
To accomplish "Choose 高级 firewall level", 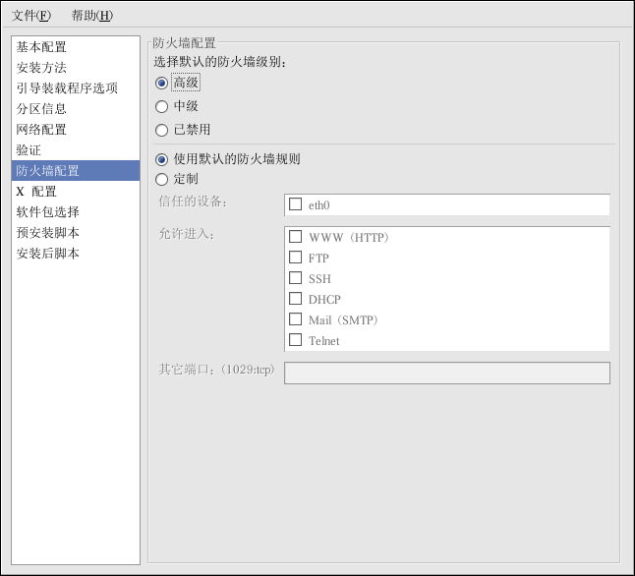I will click(x=162, y=83).
